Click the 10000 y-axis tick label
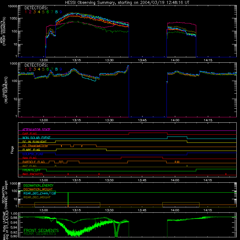This screenshot has height=240, width=240. pos(13,6)
